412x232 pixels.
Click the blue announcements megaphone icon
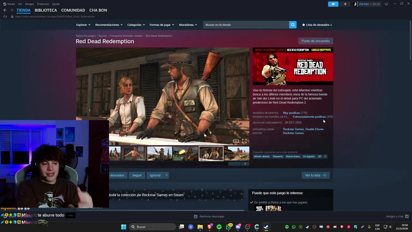[333, 4]
